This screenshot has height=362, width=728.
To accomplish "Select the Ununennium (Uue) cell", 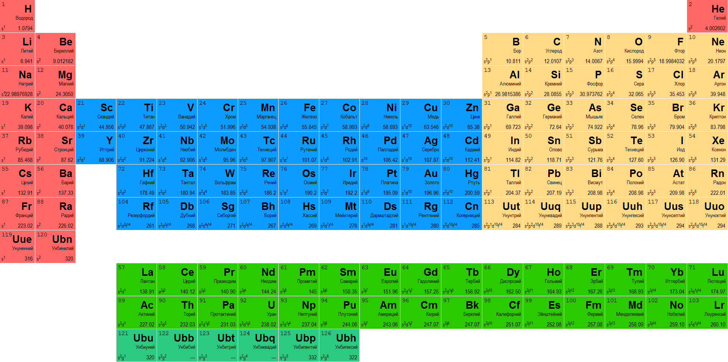I will pos(17,247).
